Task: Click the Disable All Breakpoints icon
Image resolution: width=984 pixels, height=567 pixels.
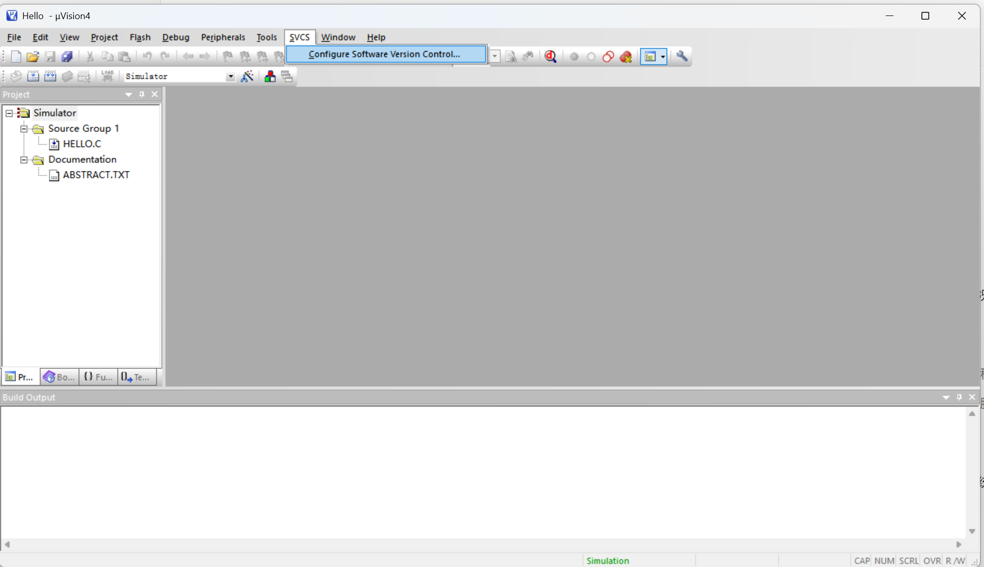Action: [x=608, y=57]
